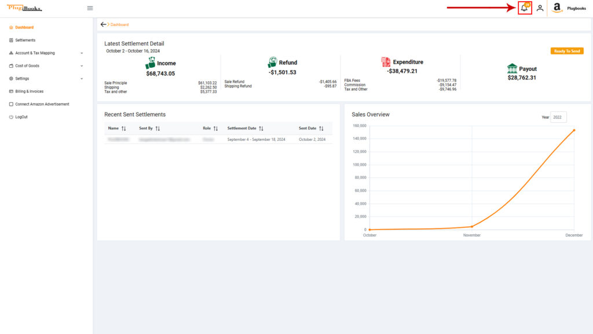Click the Income money-hand icon
Screen dimensions: 593x334
point(150,63)
